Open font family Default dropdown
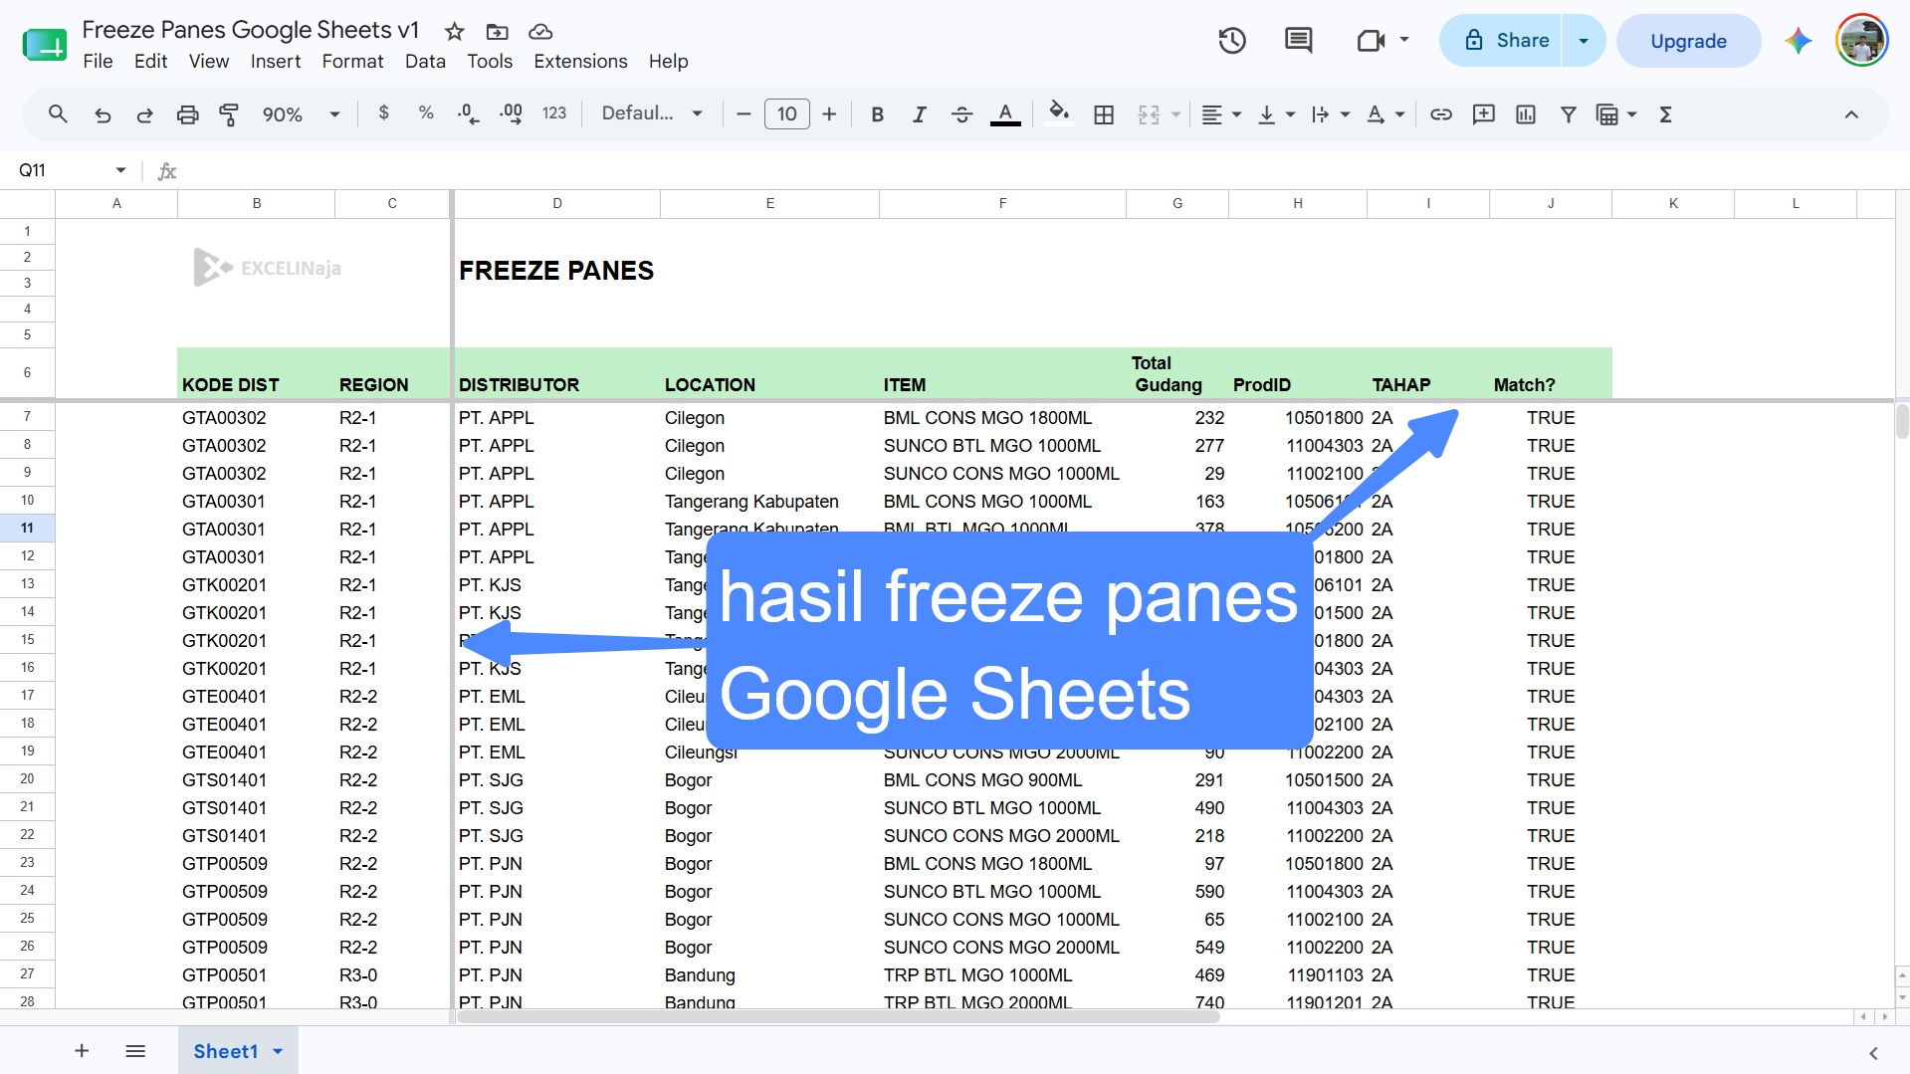The image size is (1910, 1074). click(652, 113)
